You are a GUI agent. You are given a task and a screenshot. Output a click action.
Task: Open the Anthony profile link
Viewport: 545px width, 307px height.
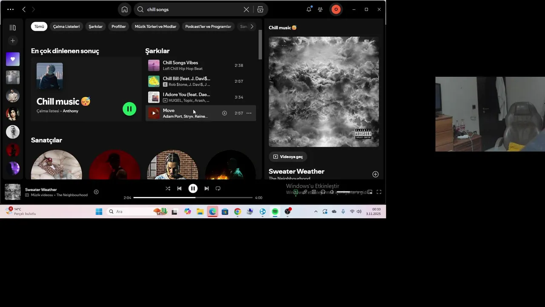tap(71, 111)
